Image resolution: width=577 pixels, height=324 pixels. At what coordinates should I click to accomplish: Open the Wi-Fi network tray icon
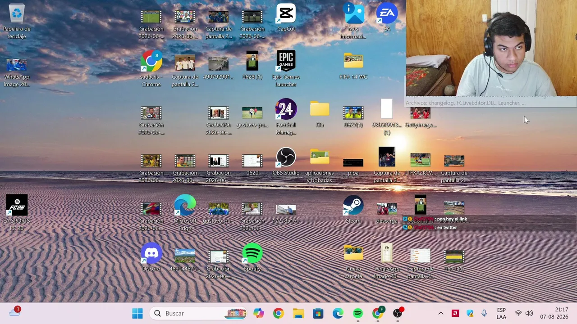(518, 313)
